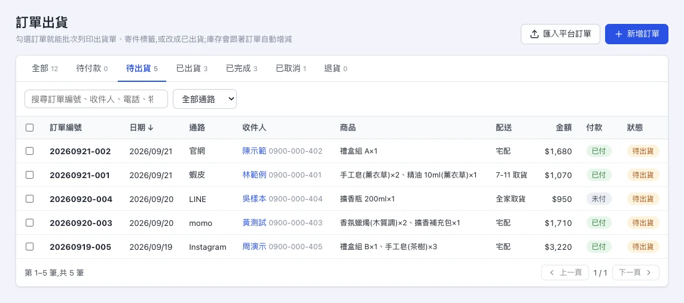Switch to the 全部 tab

click(45, 69)
